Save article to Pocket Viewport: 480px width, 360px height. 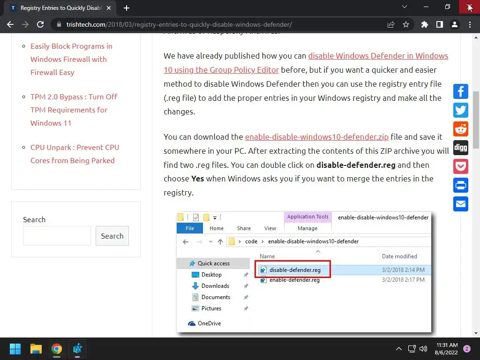[461, 166]
